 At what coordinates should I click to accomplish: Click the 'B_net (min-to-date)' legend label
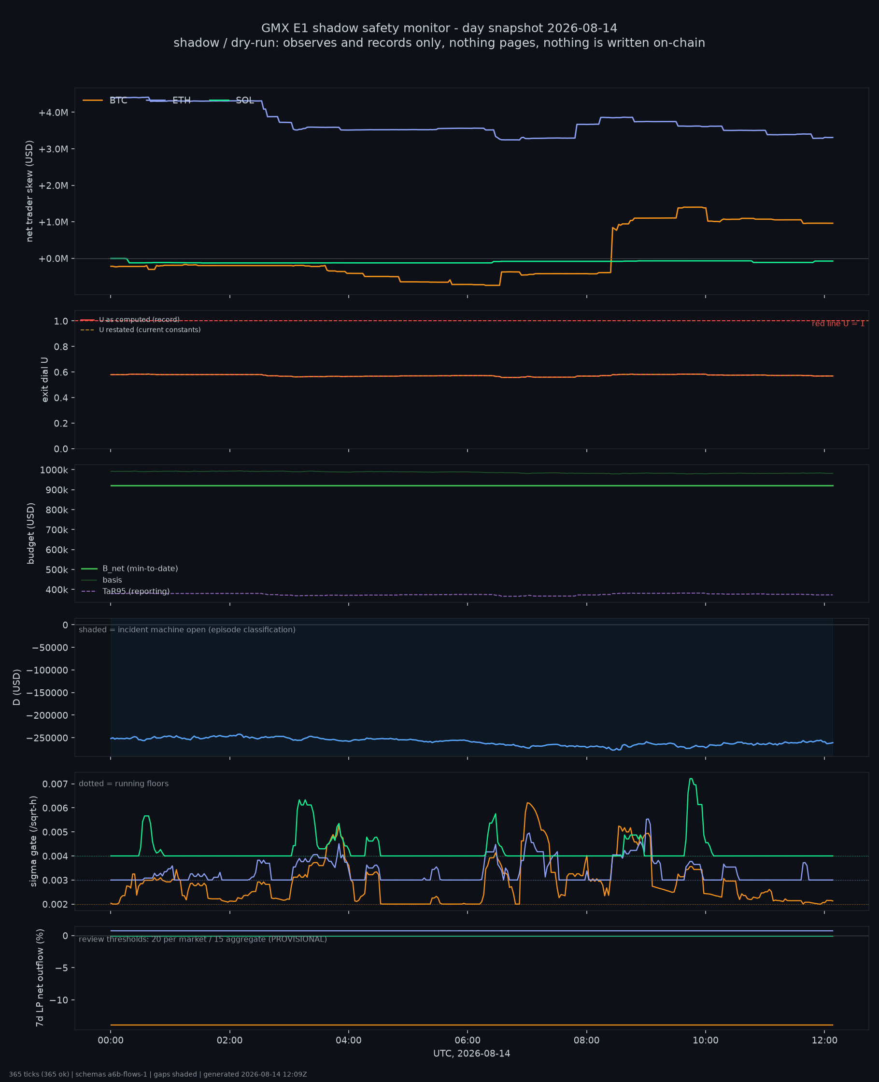pyautogui.click(x=140, y=569)
